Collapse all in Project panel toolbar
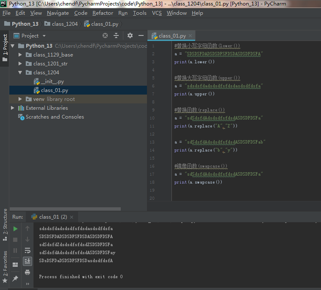This screenshot has height=290, width=321. tap(116, 36)
